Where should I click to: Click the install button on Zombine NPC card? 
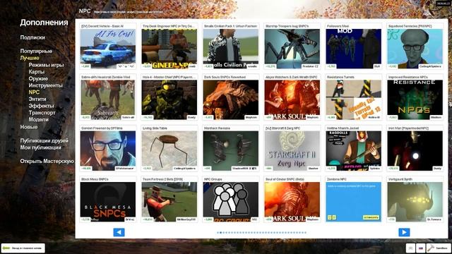pyautogui.click(x=371, y=217)
